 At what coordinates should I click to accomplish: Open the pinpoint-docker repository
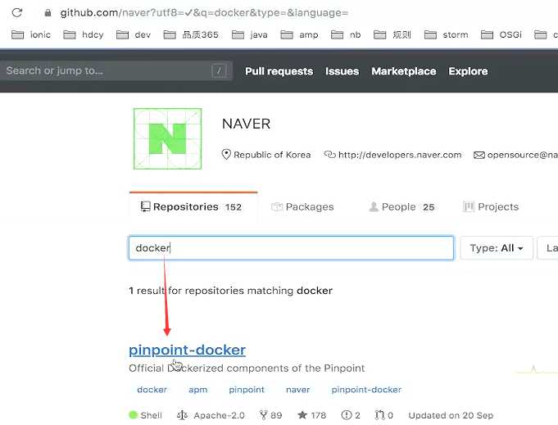click(x=187, y=350)
